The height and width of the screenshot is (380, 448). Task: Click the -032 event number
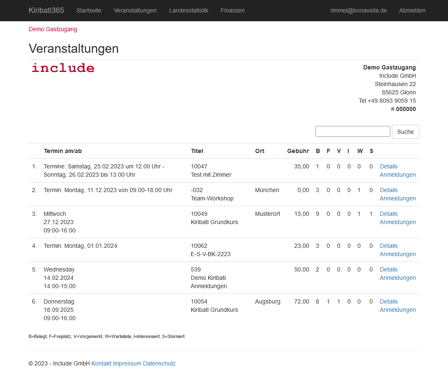pyautogui.click(x=197, y=190)
